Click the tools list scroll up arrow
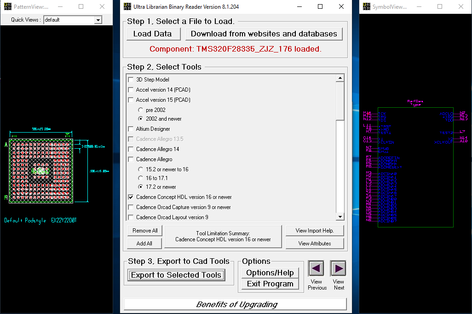 [340, 78]
